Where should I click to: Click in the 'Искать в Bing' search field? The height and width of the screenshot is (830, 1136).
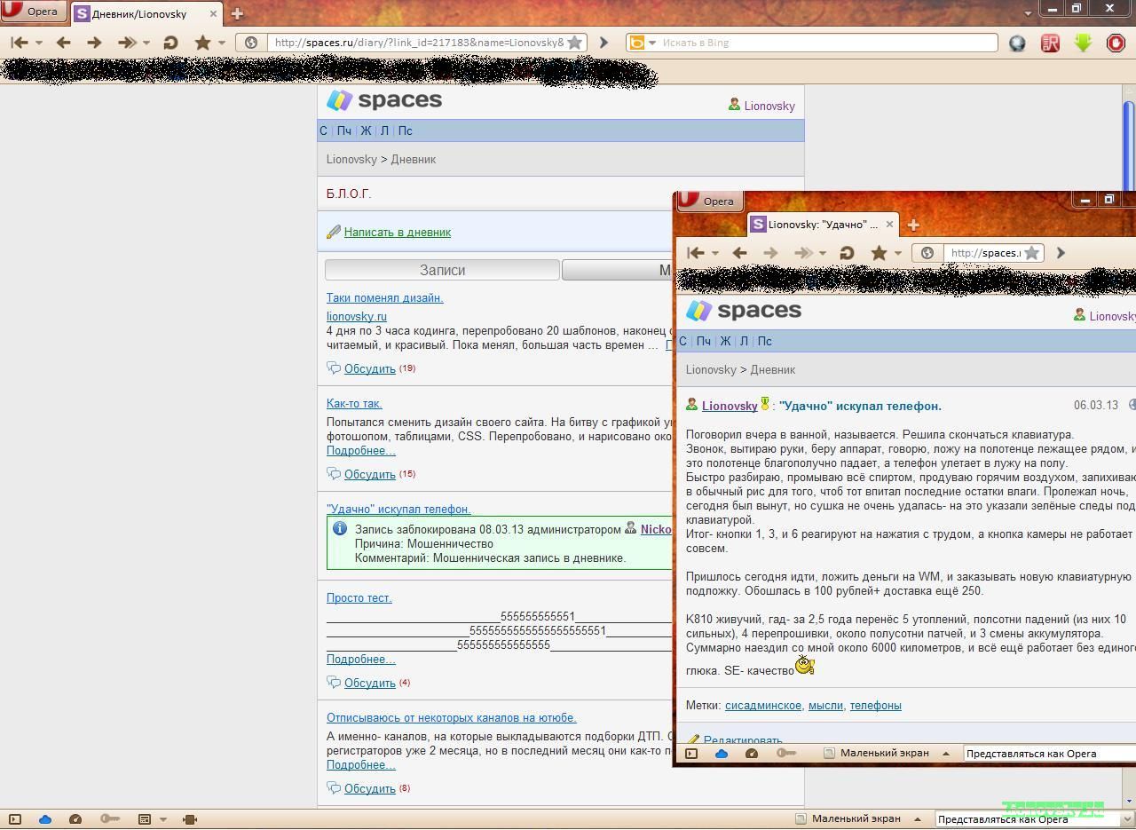(825, 43)
